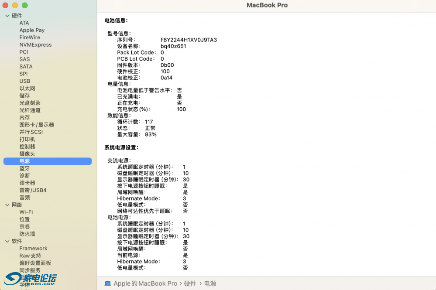Select SPI in the sidebar
Image resolution: width=436 pixels, height=290 pixels.
[x=24, y=74]
